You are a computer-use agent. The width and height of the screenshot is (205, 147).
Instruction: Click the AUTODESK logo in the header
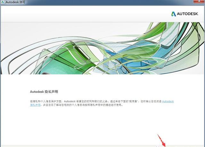185,14
